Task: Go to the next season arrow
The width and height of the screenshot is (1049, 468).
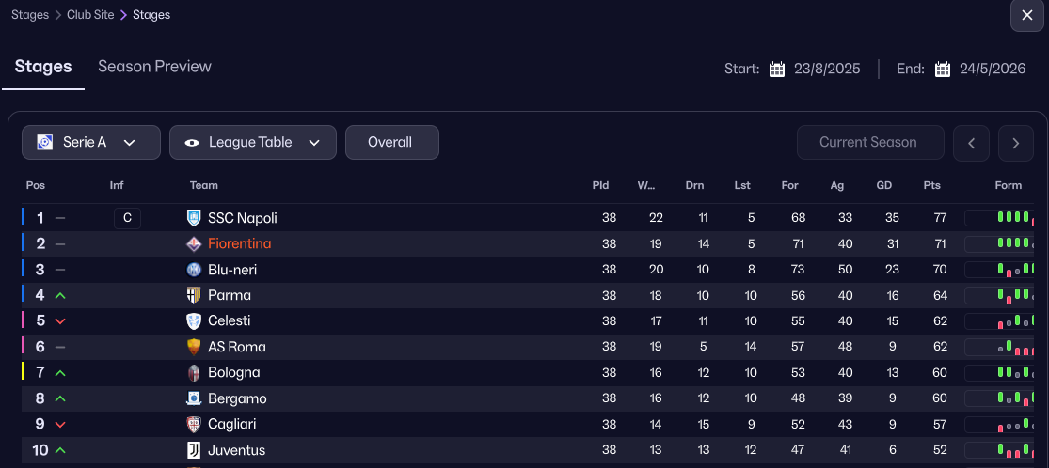Action: 1016,143
